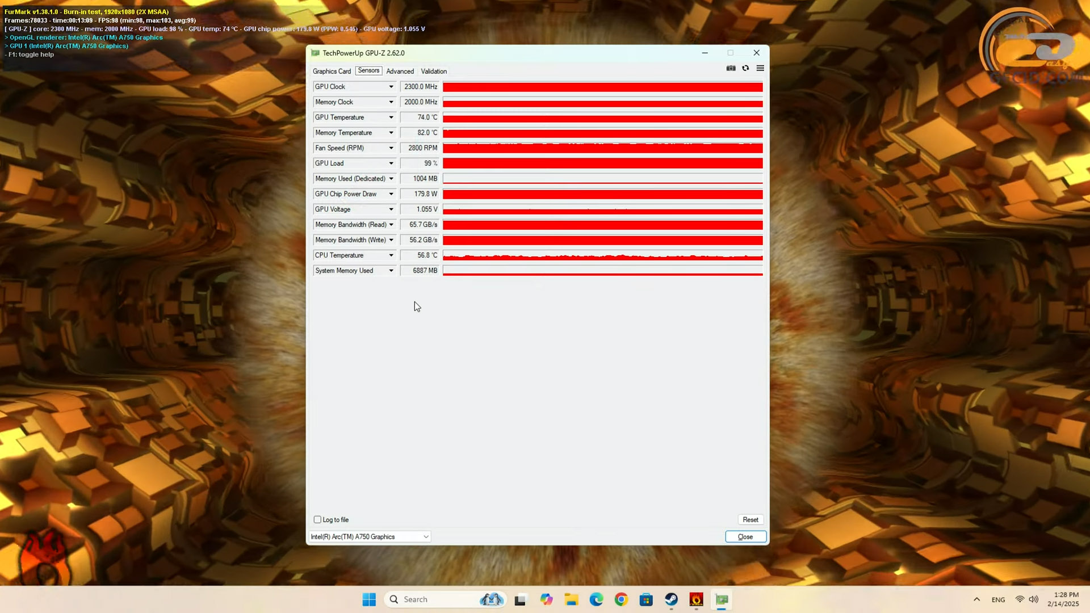
Task: Show hidden system tray icons
Action: (x=976, y=599)
